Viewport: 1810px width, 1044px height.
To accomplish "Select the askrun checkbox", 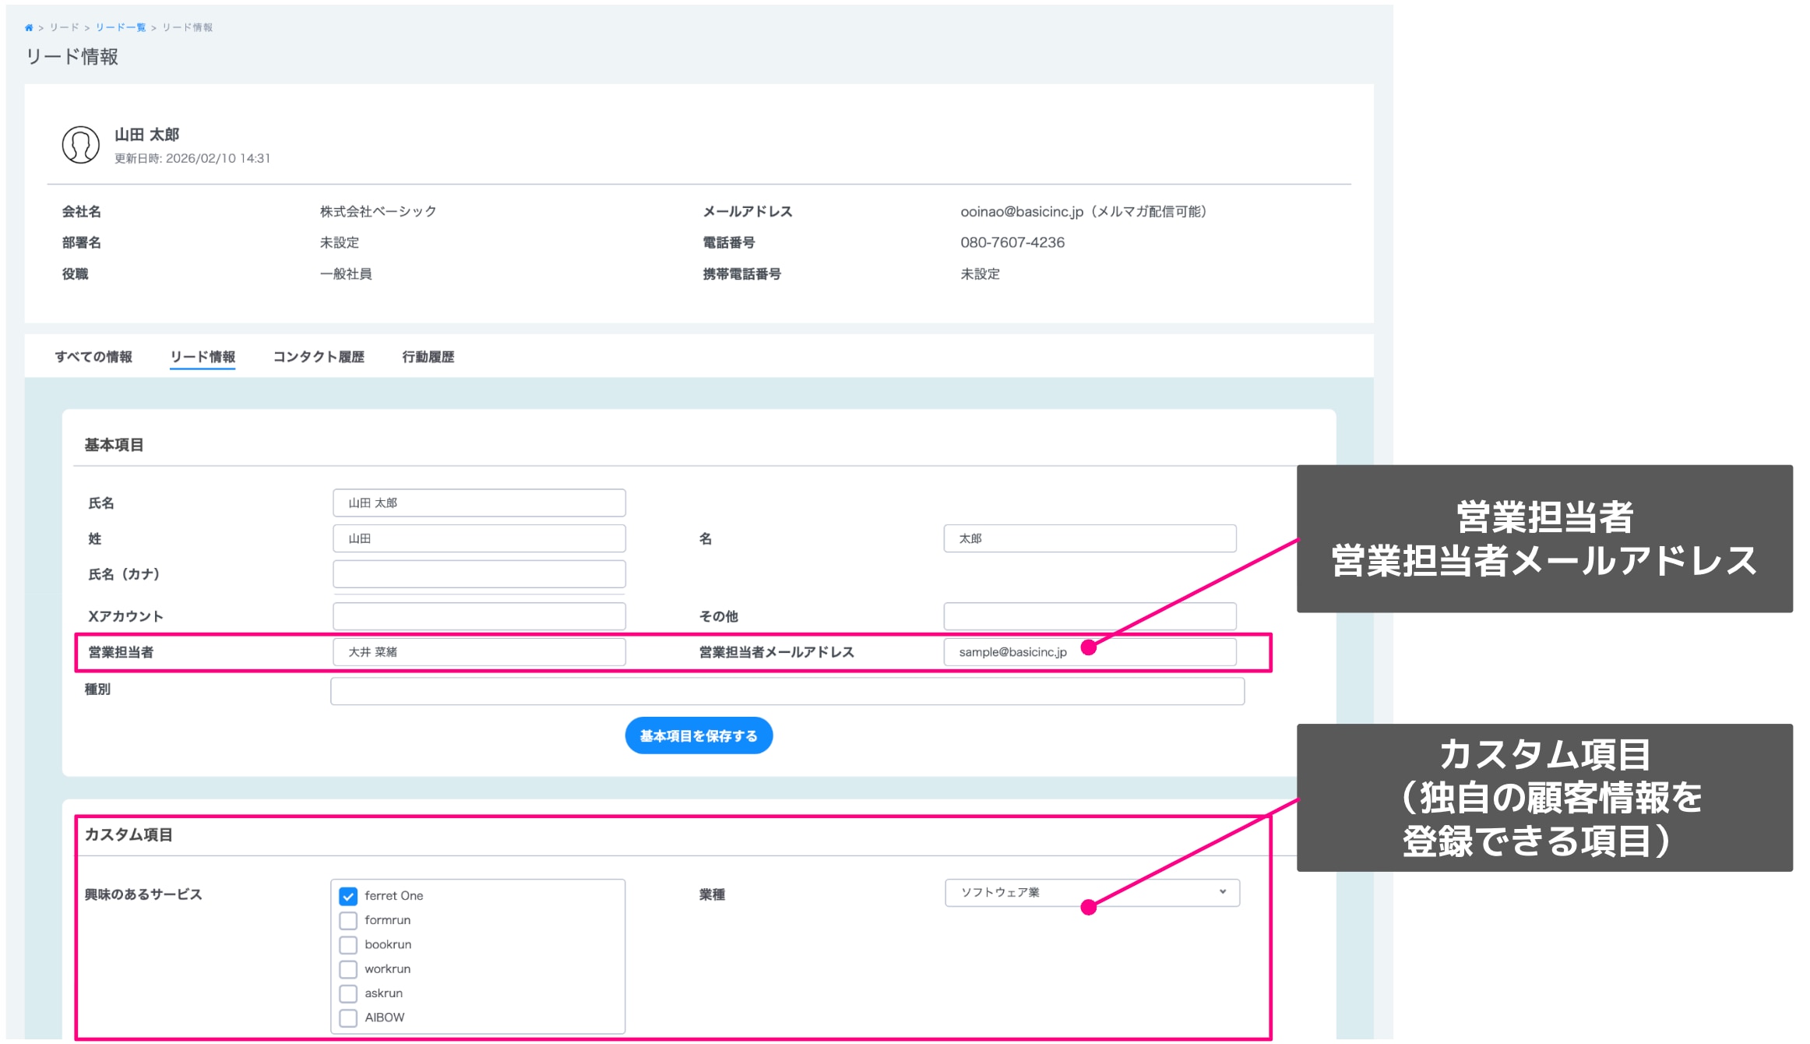I will [348, 993].
